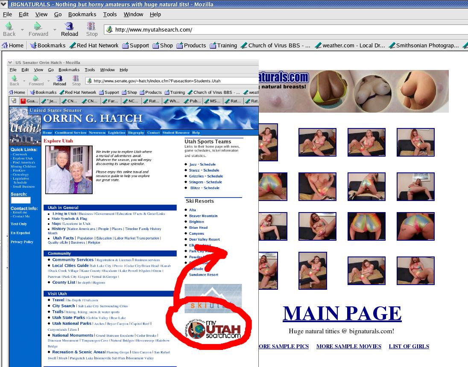Screen dimensions: 468x367
Task: Click Reload in the Orrin Hatch Mozilla window
Action: 59,81
